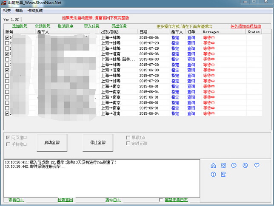Image resolution: width=274 pixels, height=206 pixels.
Task: Click the Status column header
Action: [254, 32]
